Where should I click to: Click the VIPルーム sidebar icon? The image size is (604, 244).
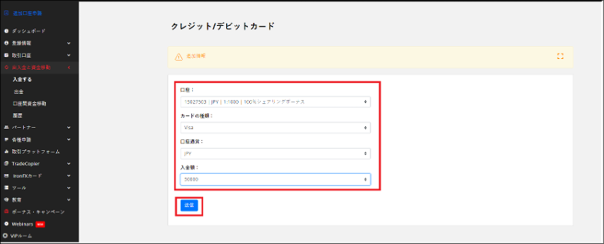tap(6, 236)
